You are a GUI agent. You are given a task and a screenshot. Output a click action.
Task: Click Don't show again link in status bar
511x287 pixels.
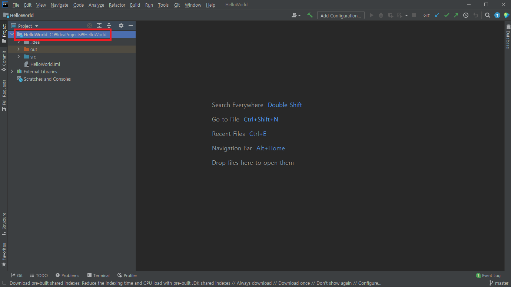pos(334,283)
